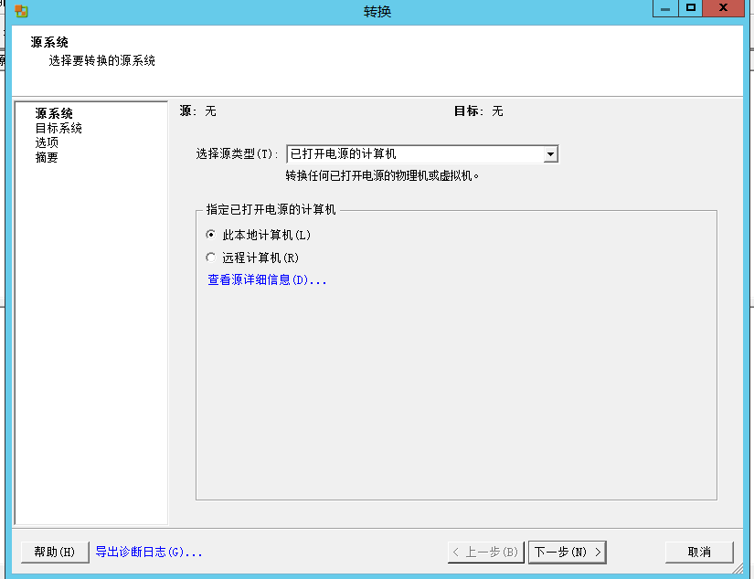Open the 查看源详细信息(D)... link
Image resolution: width=754 pixels, height=579 pixels.
267,279
